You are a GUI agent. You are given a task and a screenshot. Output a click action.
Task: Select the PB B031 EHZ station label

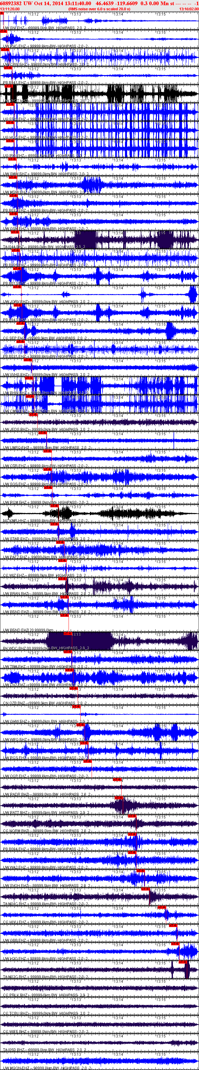click(x=45, y=357)
